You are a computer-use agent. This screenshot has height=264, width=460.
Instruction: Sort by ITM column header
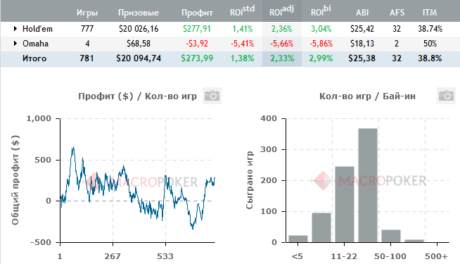click(x=430, y=13)
